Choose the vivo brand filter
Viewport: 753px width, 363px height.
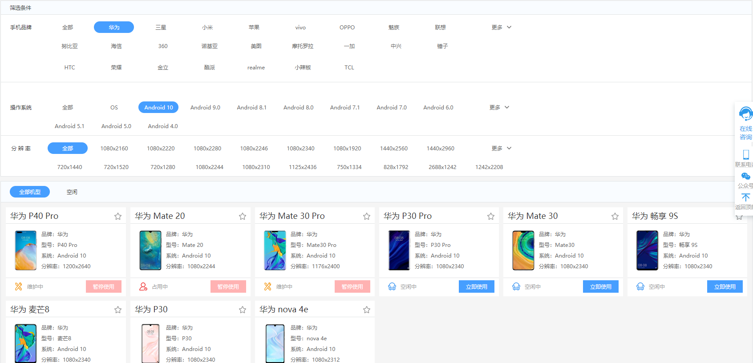tap(300, 27)
